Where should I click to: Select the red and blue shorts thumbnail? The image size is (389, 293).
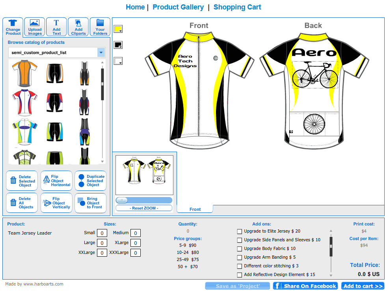click(54, 103)
